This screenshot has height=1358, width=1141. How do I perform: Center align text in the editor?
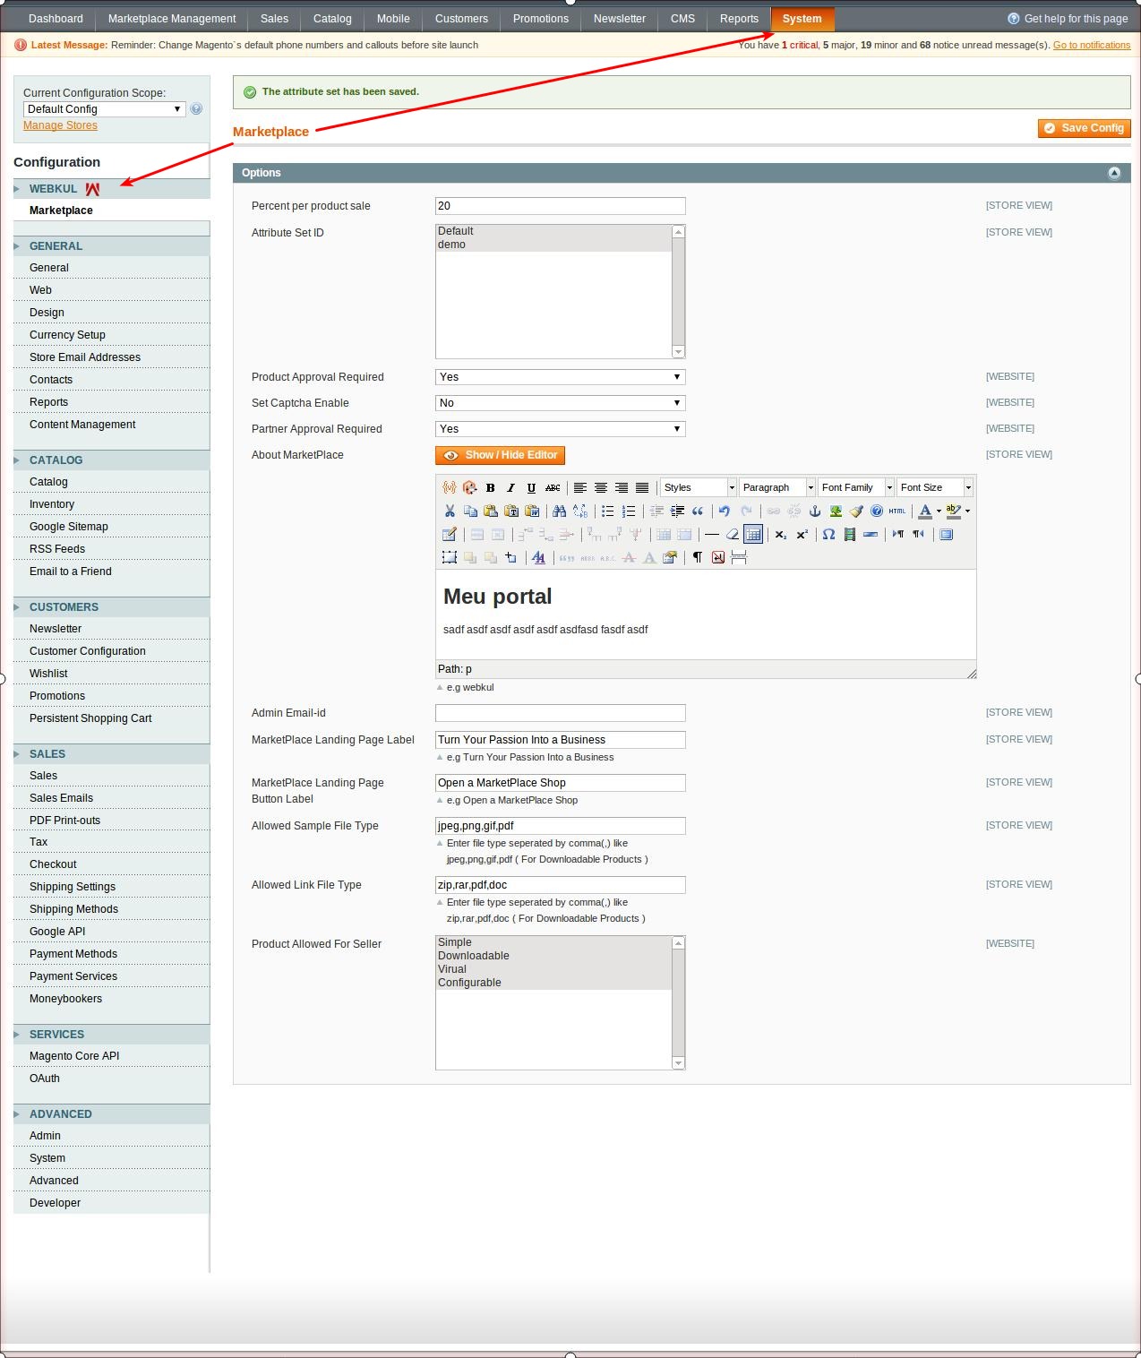click(x=601, y=487)
